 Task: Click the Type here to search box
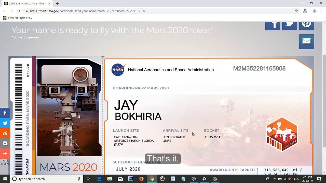[46, 179]
